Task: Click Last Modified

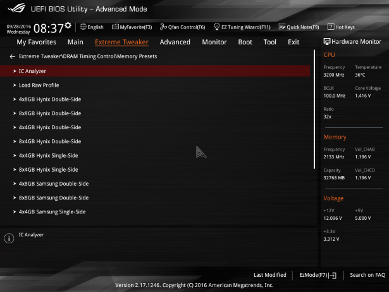Action: click(x=270, y=275)
